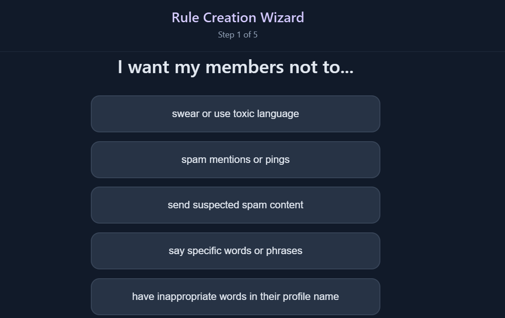This screenshot has width=505, height=318.
Task: Pick the profile name filtering option
Action: (x=235, y=297)
